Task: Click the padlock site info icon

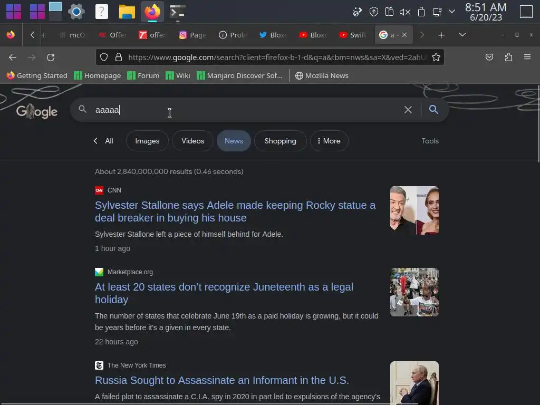Action: [119, 57]
